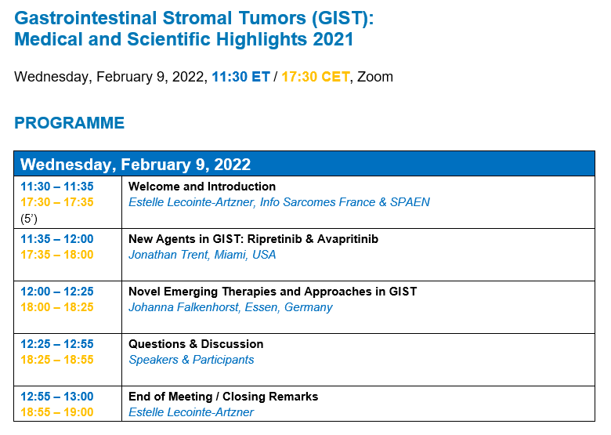Select the "Welcome and Introduction" session title
The height and width of the screenshot is (435, 611).
click(x=202, y=187)
